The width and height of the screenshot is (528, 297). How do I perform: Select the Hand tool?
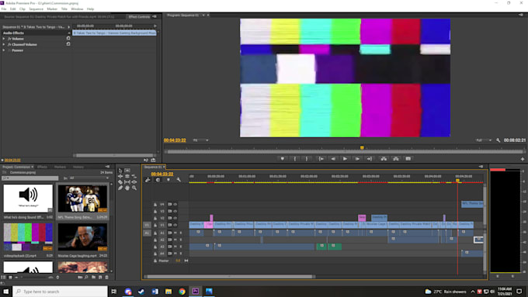pyautogui.click(x=127, y=188)
